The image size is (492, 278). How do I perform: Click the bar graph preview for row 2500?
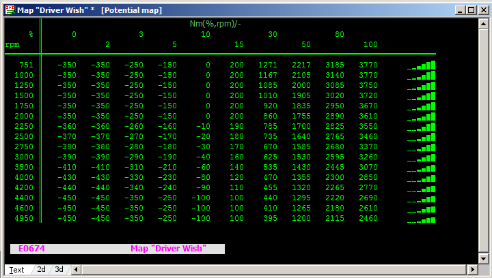(x=421, y=137)
